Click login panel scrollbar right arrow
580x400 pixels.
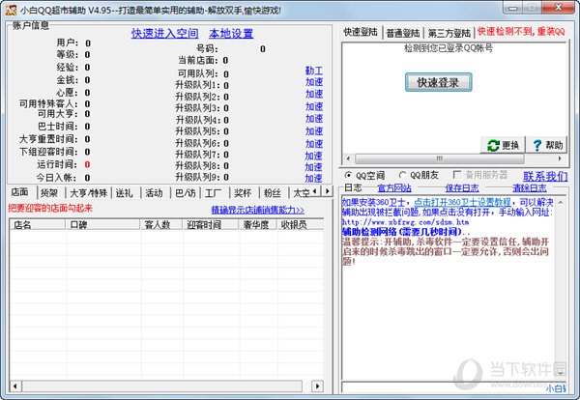click(x=560, y=158)
